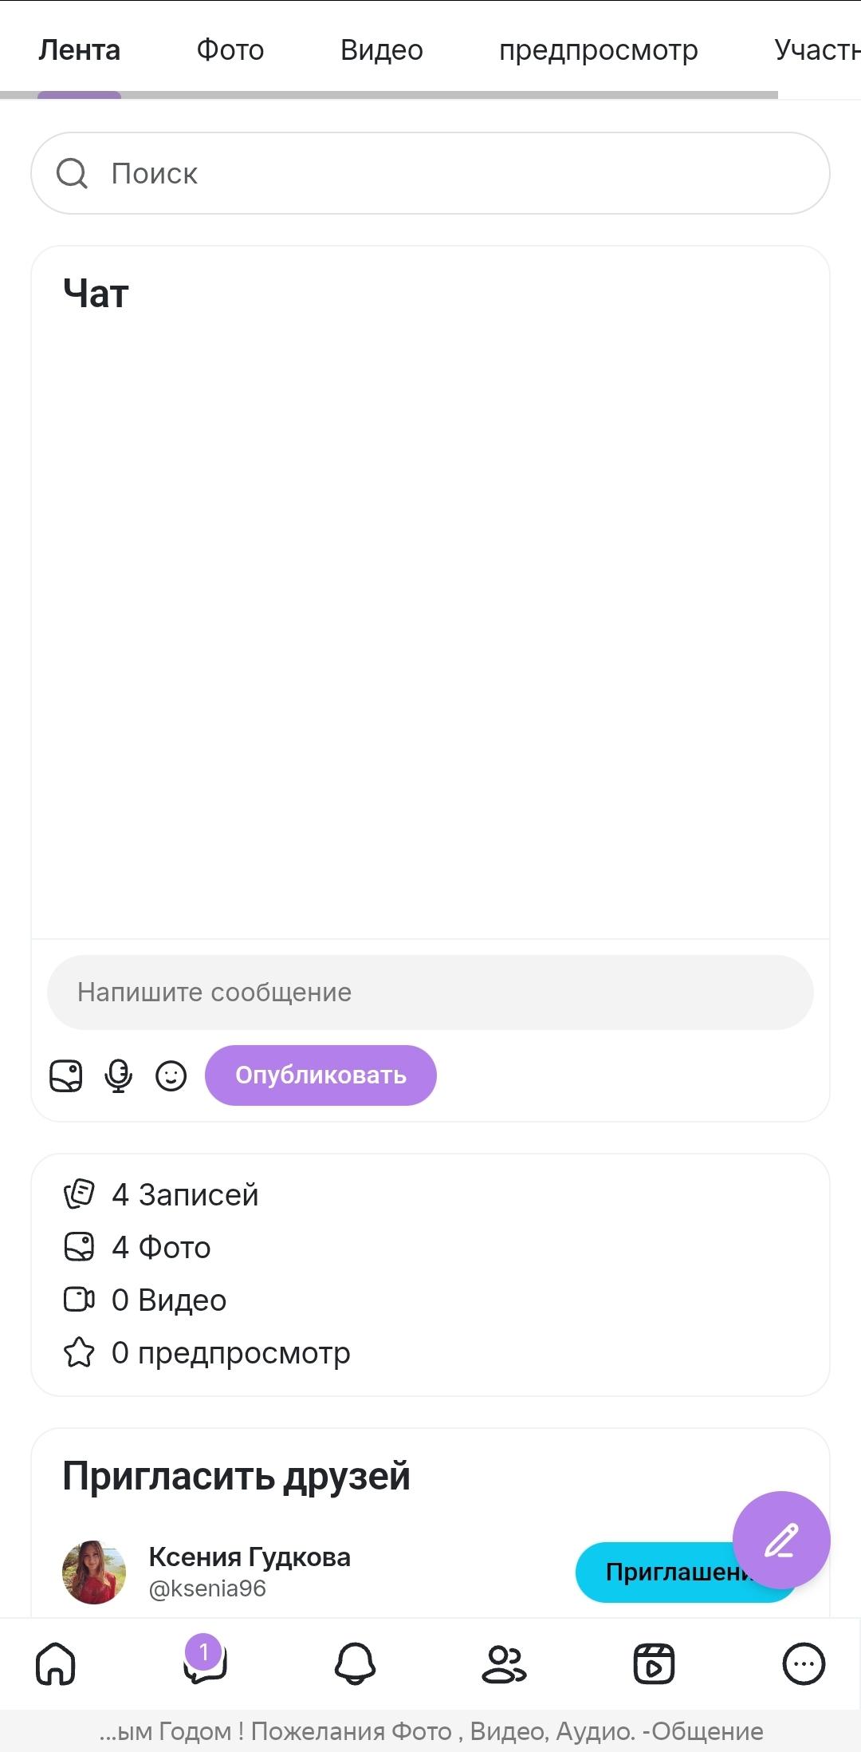
Task: Focus the Напишите сообщение input
Action: [x=431, y=992]
